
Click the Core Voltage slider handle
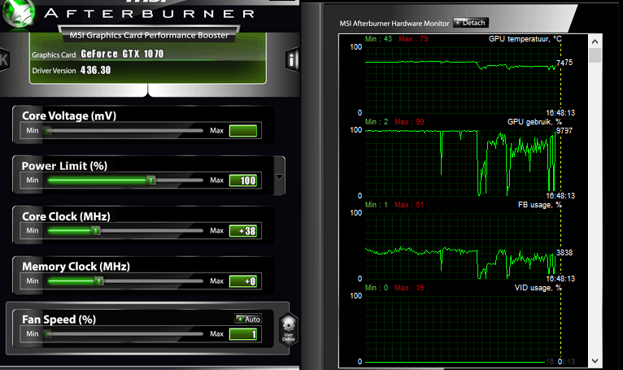coord(48,130)
